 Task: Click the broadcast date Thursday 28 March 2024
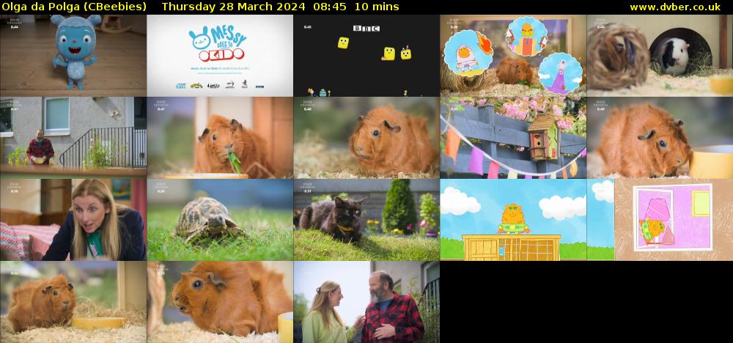coord(229,7)
